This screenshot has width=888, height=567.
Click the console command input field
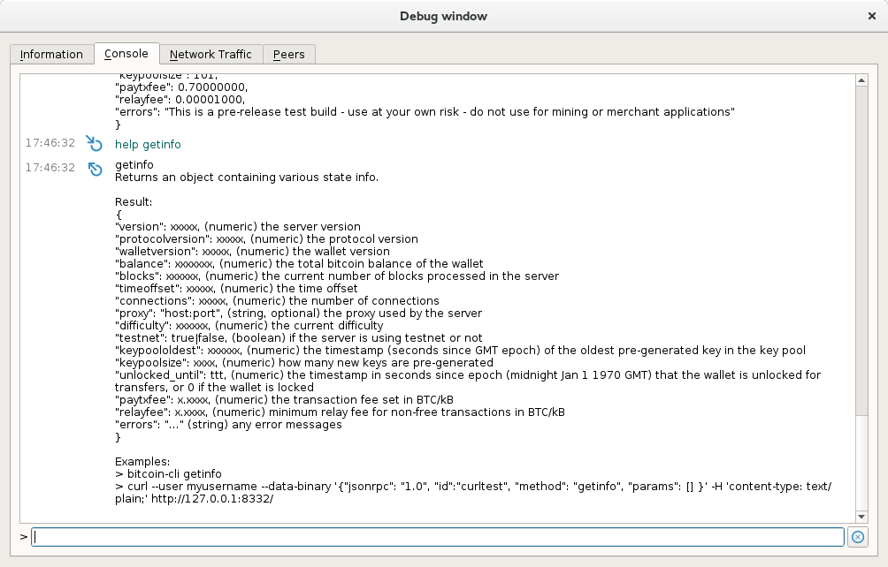[x=438, y=536]
